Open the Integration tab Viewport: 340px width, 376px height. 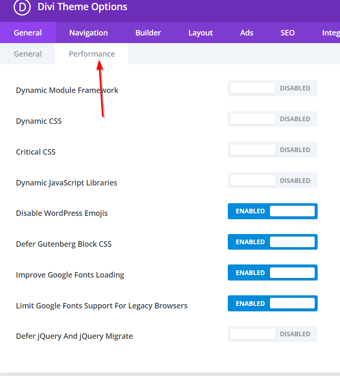coord(330,33)
